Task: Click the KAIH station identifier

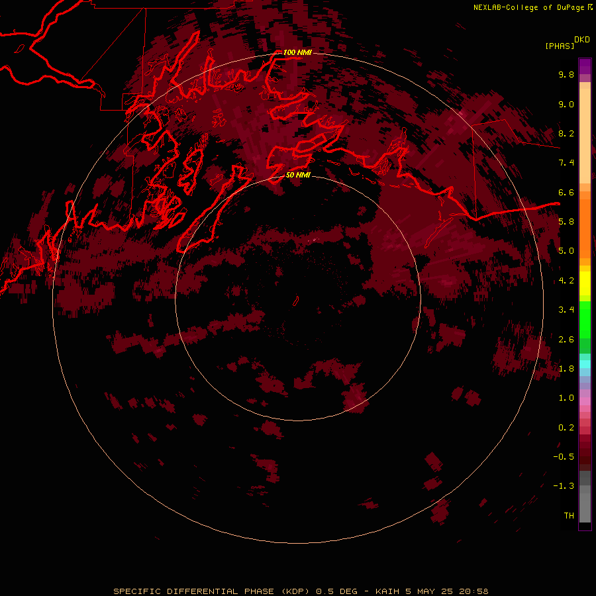Action: 387,591
